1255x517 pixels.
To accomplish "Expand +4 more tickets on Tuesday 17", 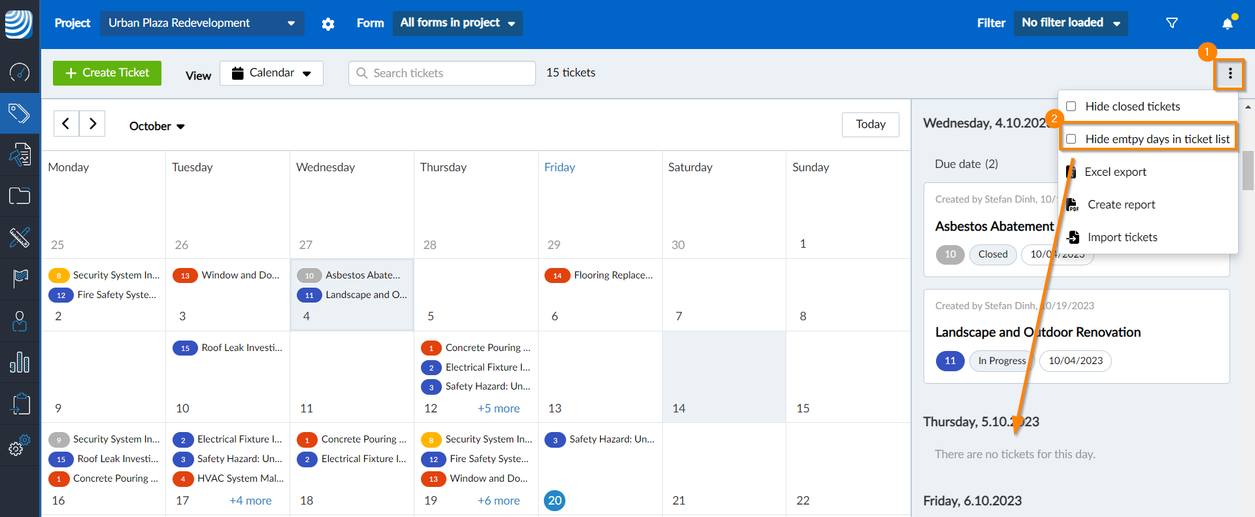I will [250, 501].
